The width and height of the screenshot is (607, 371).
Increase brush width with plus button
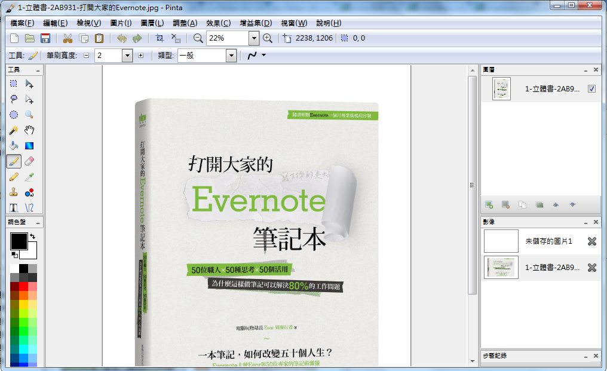141,56
